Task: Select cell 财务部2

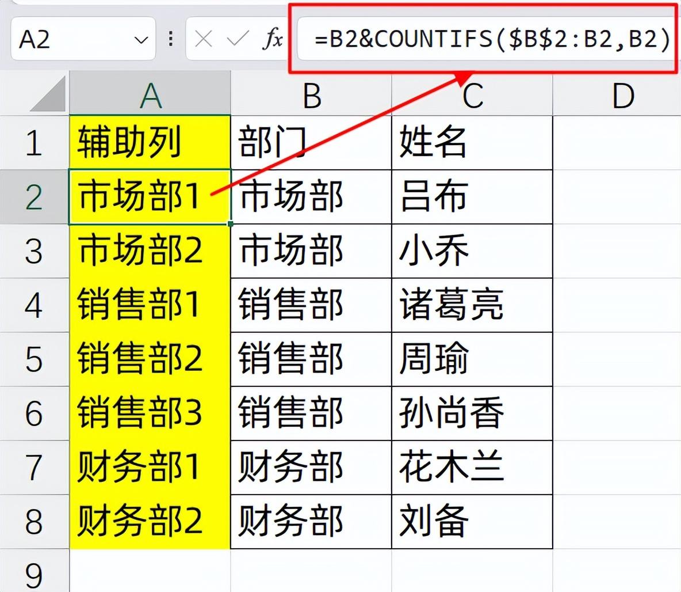Action: pos(150,522)
